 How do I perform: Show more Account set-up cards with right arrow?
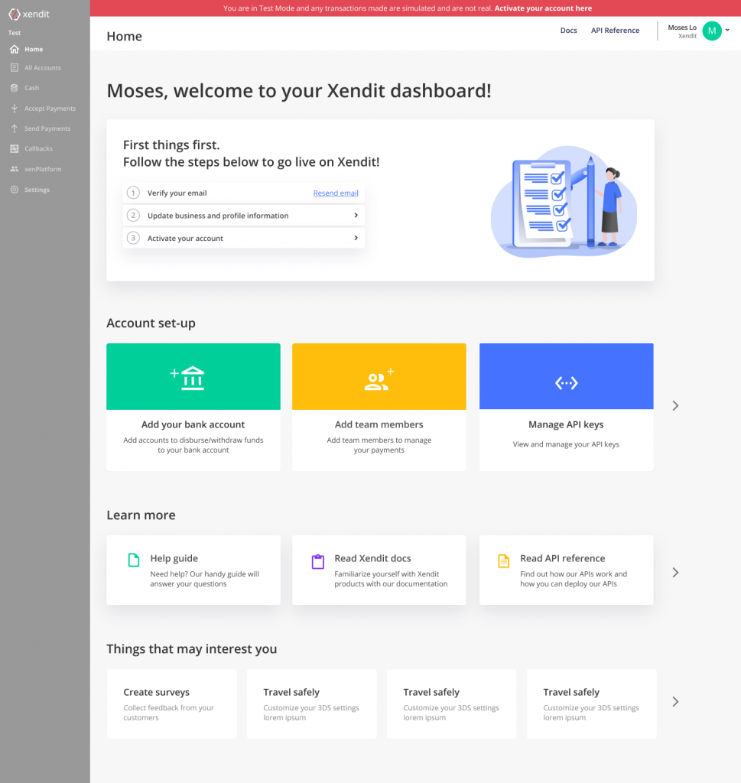coord(675,405)
